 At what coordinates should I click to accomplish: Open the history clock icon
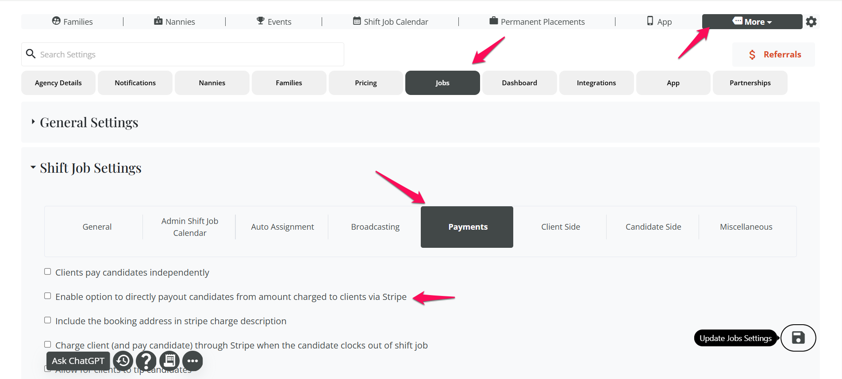point(123,361)
